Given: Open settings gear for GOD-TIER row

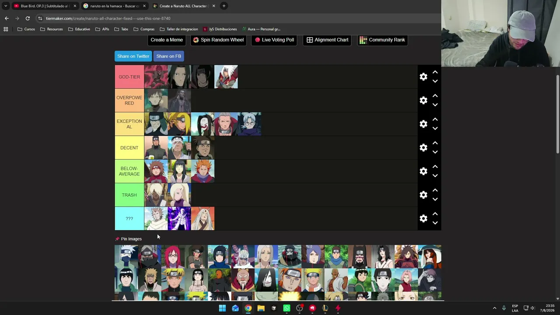Looking at the screenshot, I should [x=423, y=77].
